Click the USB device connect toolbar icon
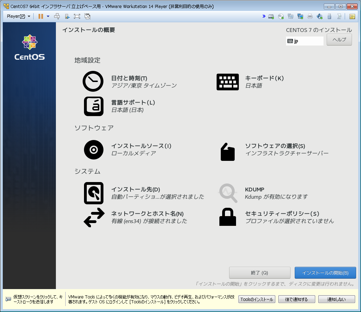This screenshot has width=361, height=312. coord(67,16)
